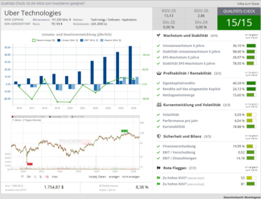This screenshot has width=261, height=199.
Task: Click the KUV.25 value 2,86
Action: pos(201,16)
